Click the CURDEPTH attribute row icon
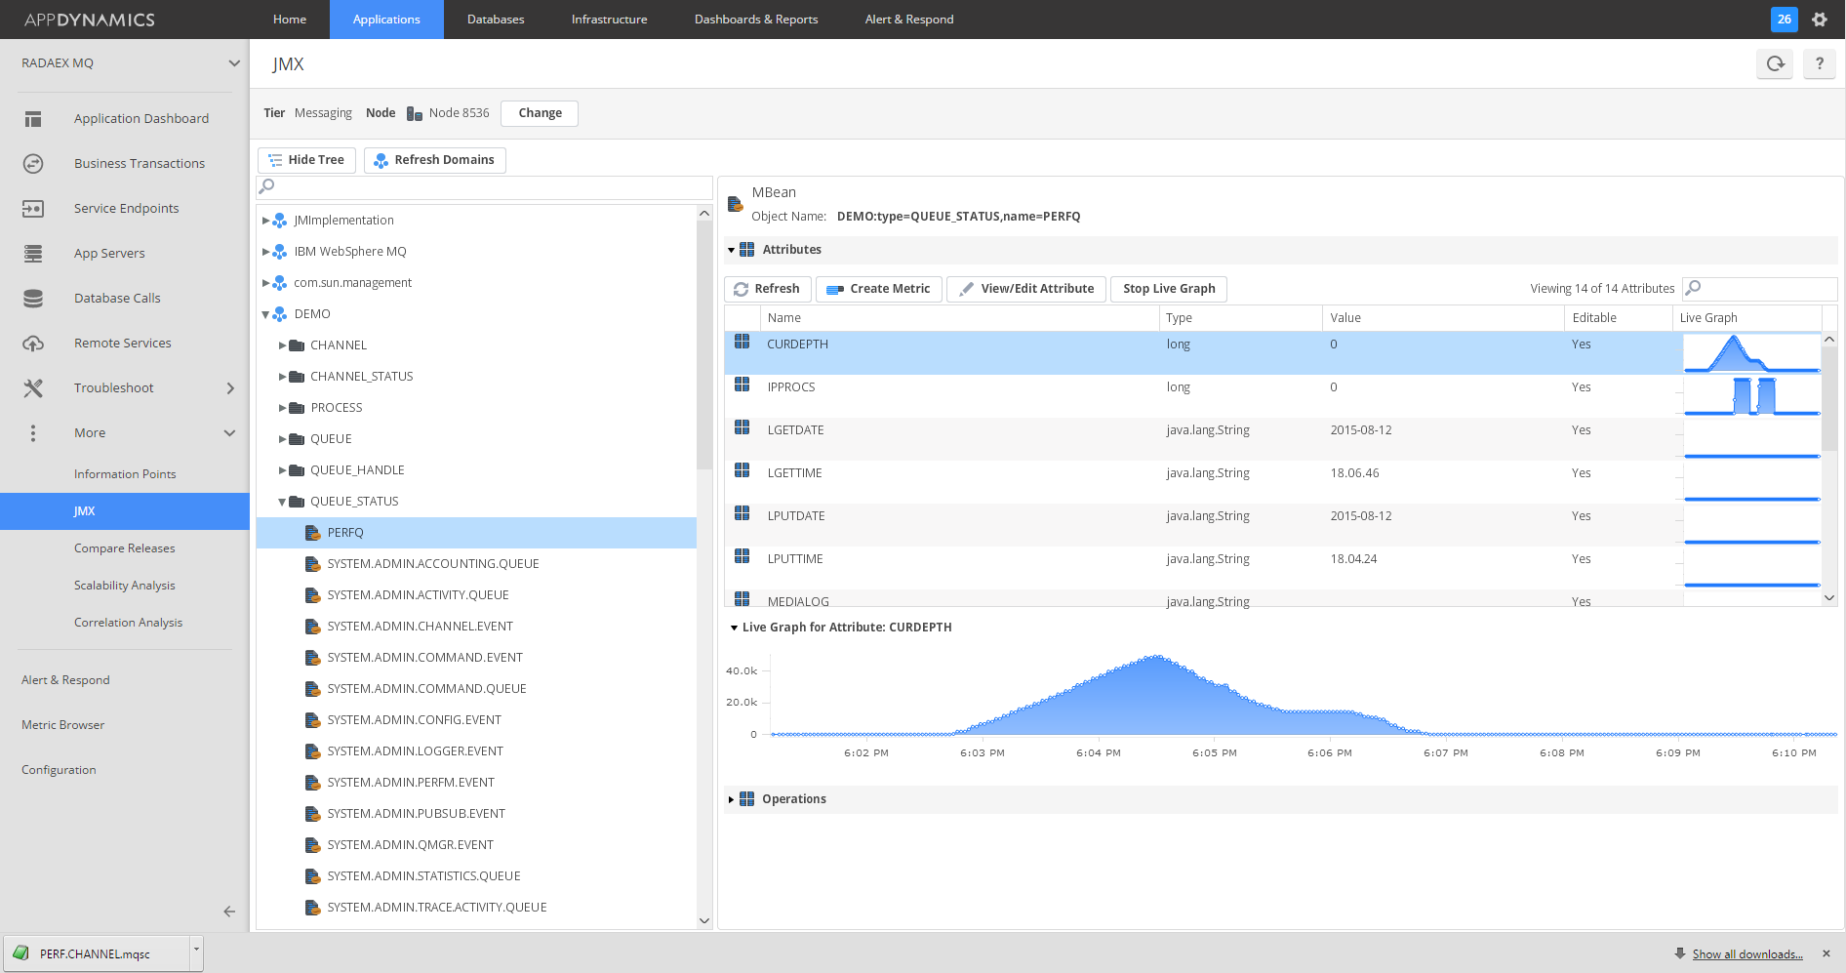 point(742,342)
